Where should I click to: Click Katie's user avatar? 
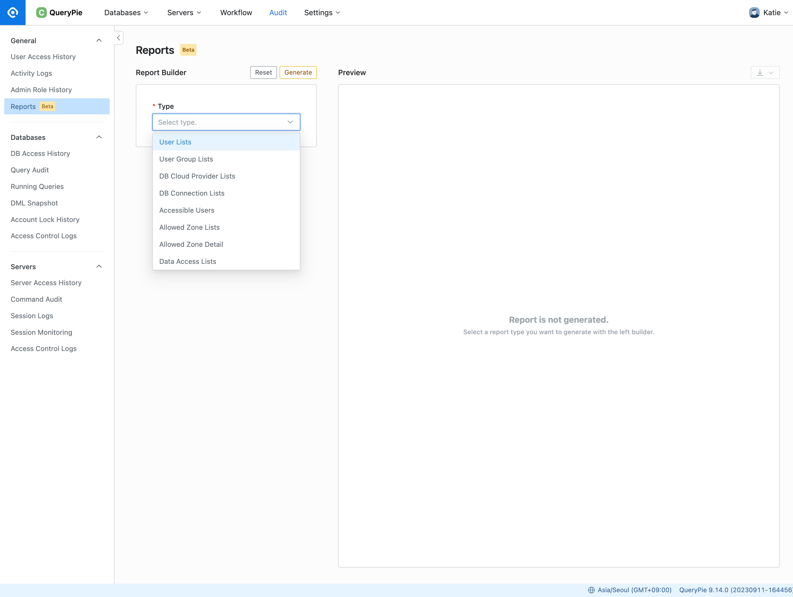754,13
